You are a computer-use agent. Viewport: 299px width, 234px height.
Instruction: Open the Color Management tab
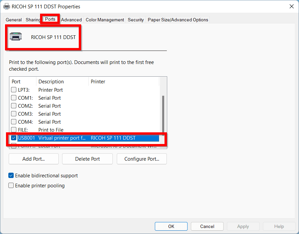(105, 20)
